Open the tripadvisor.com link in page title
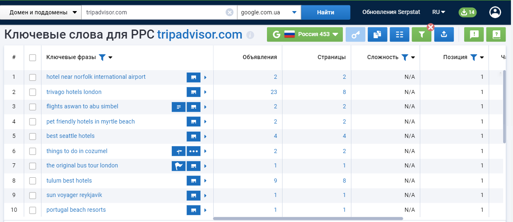 tap(200, 34)
